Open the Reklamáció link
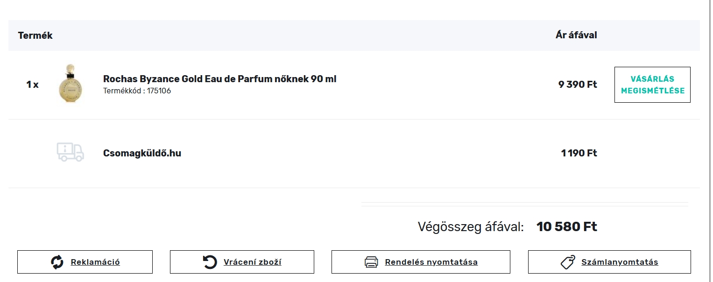The image size is (713, 282). [x=95, y=262]
